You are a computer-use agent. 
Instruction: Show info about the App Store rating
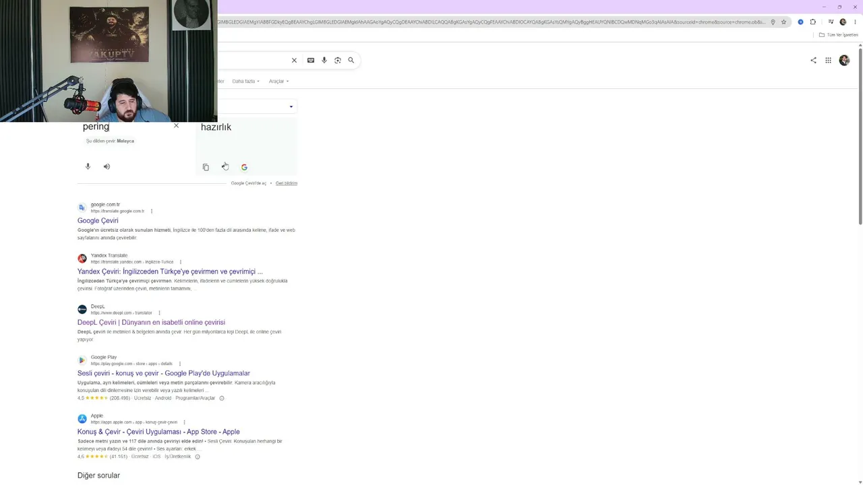pyautogui.click(x=198, y=457)
